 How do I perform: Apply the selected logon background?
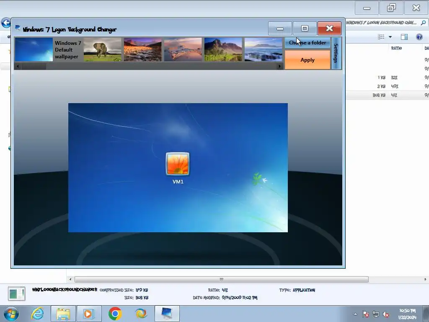pos(308,60)
